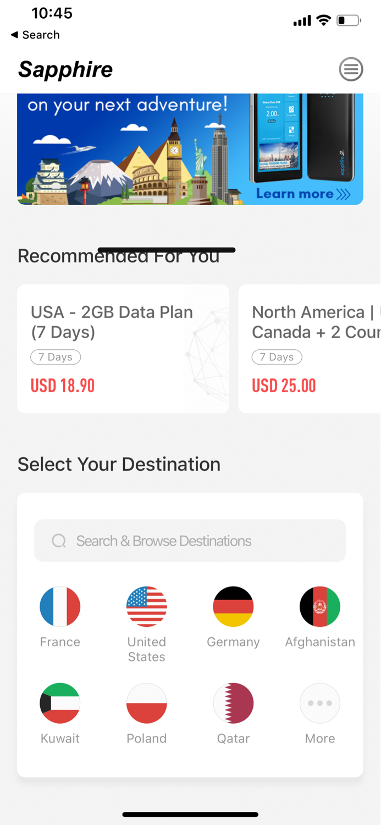Tap the Wi-Fi icon in the status bar
This screenshot has height=825, width=381.
point(323,20)
